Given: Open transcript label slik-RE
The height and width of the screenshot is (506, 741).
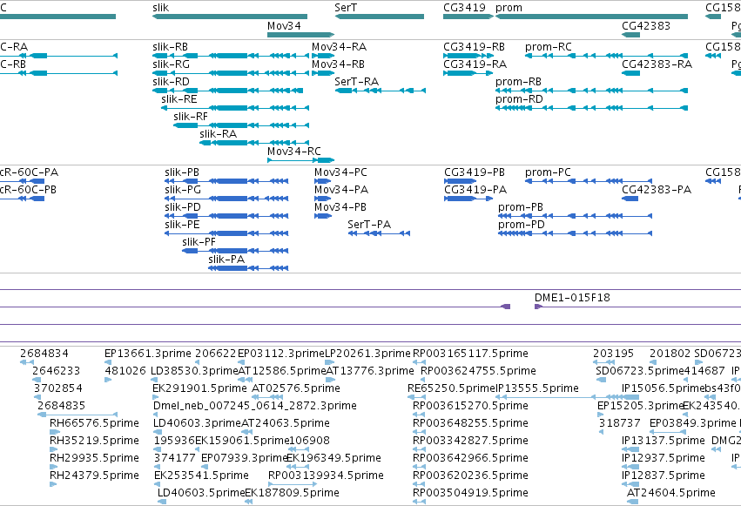Looking at the screenshot, I should [179, 98].
